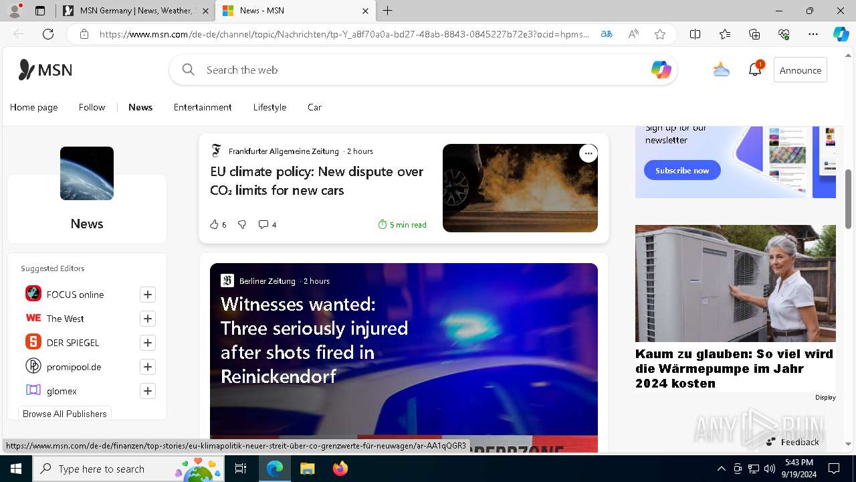Follow DER SPIEGEL publisher

(148, 343)
